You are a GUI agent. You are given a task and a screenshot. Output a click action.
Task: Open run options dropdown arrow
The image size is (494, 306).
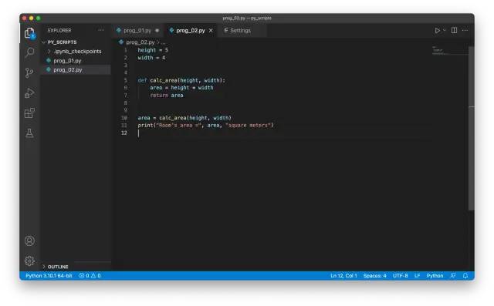tap(445, 31)
